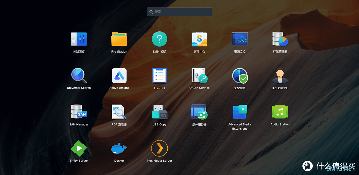The width and height of the screenshot is (359, 175).
Task: Click the 搜索 search input field
Action: click(179, 12)
